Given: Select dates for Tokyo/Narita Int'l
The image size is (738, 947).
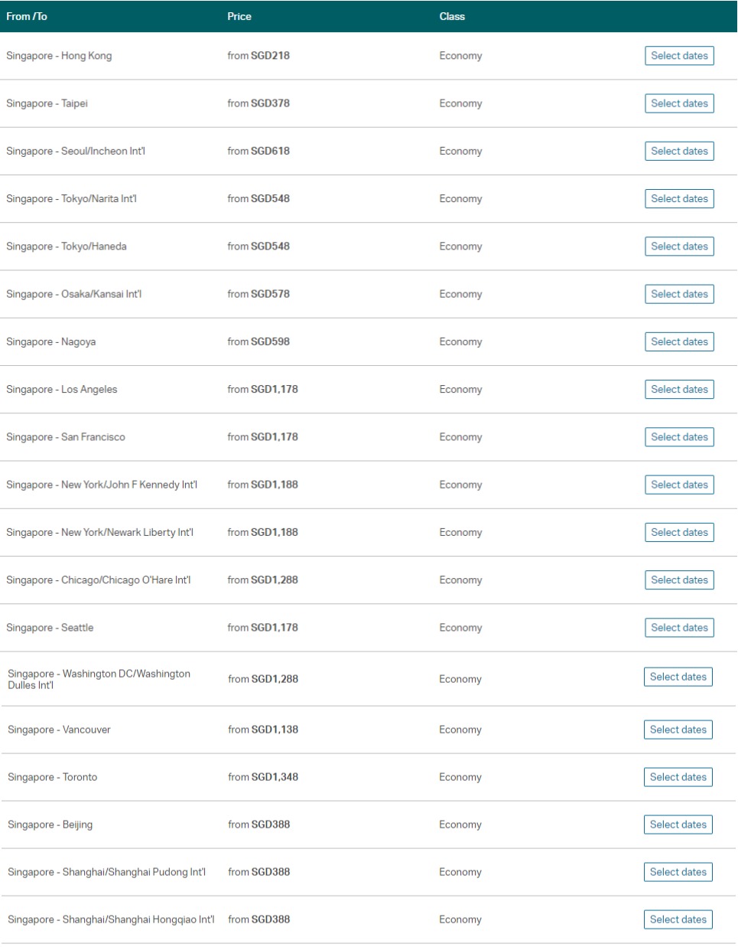Looking at the screenshot, I should (679, 198).
